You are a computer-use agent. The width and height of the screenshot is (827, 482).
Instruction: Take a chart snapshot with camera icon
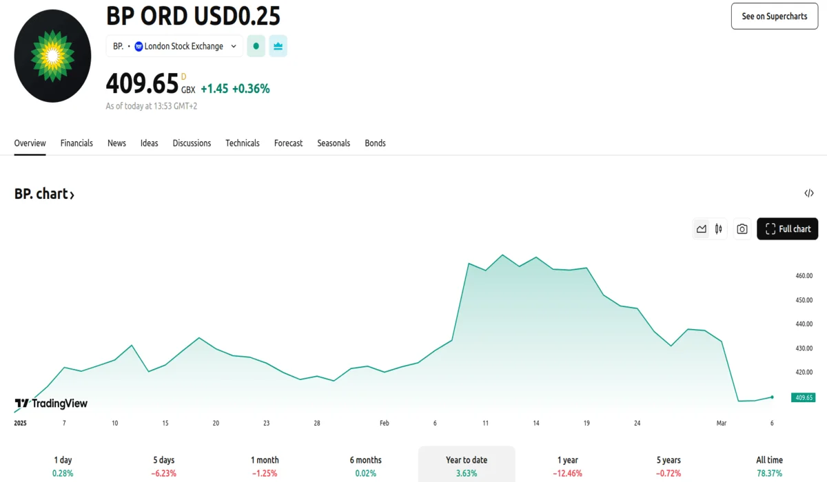pos(742,229)
